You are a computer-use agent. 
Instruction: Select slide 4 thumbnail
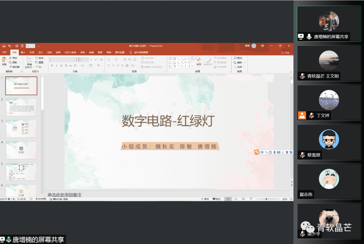pos(21,151)
